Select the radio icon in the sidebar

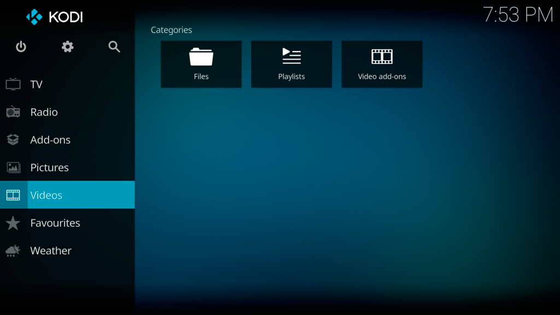pos(13,112)
